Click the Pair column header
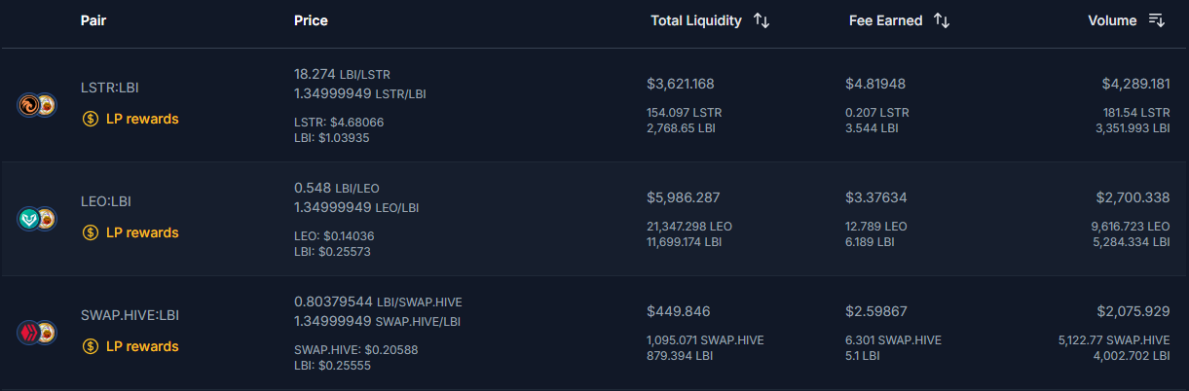 point(93,20)
